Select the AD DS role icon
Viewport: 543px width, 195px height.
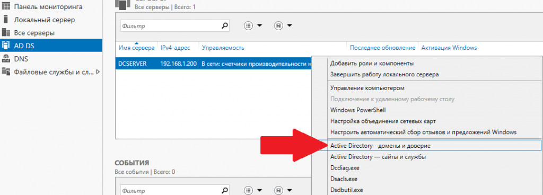pos(5,46)
